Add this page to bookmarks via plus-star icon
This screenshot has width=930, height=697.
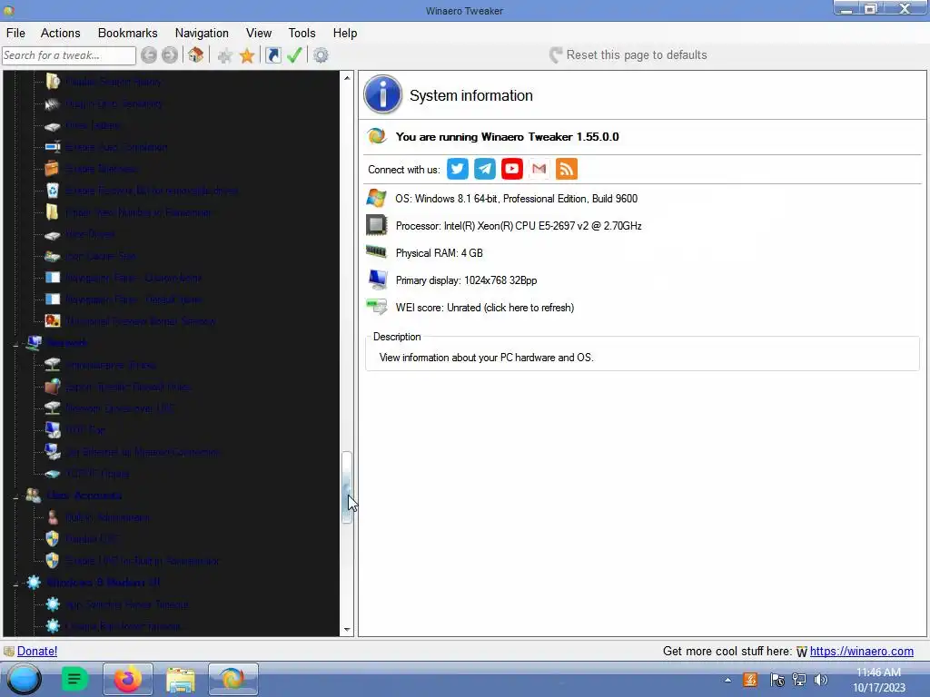pos(225,55)
